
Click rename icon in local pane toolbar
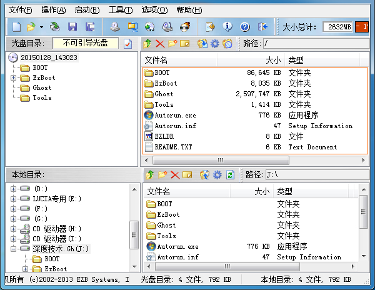point(187,175)
